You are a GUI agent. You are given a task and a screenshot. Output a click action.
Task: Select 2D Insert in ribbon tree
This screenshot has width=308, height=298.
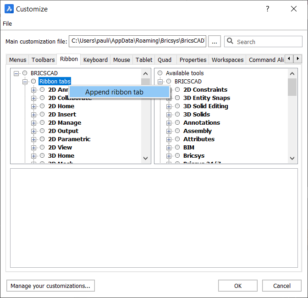62,115
